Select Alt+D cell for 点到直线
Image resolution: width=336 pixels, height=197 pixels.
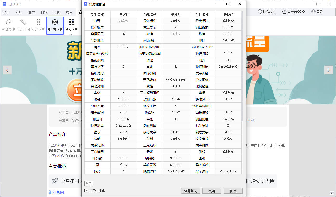(x=176, y=99)
